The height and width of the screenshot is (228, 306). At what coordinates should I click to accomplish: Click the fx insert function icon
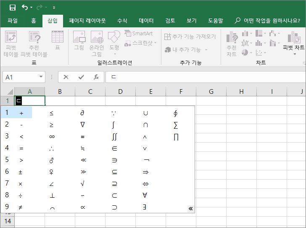pyautogui.click(x=96, y=77)
